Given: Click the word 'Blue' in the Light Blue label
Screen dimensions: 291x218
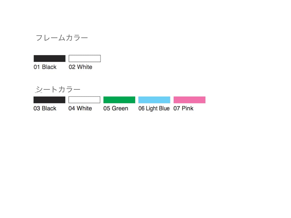Looking at the screenshot, I should coord(164,108).
